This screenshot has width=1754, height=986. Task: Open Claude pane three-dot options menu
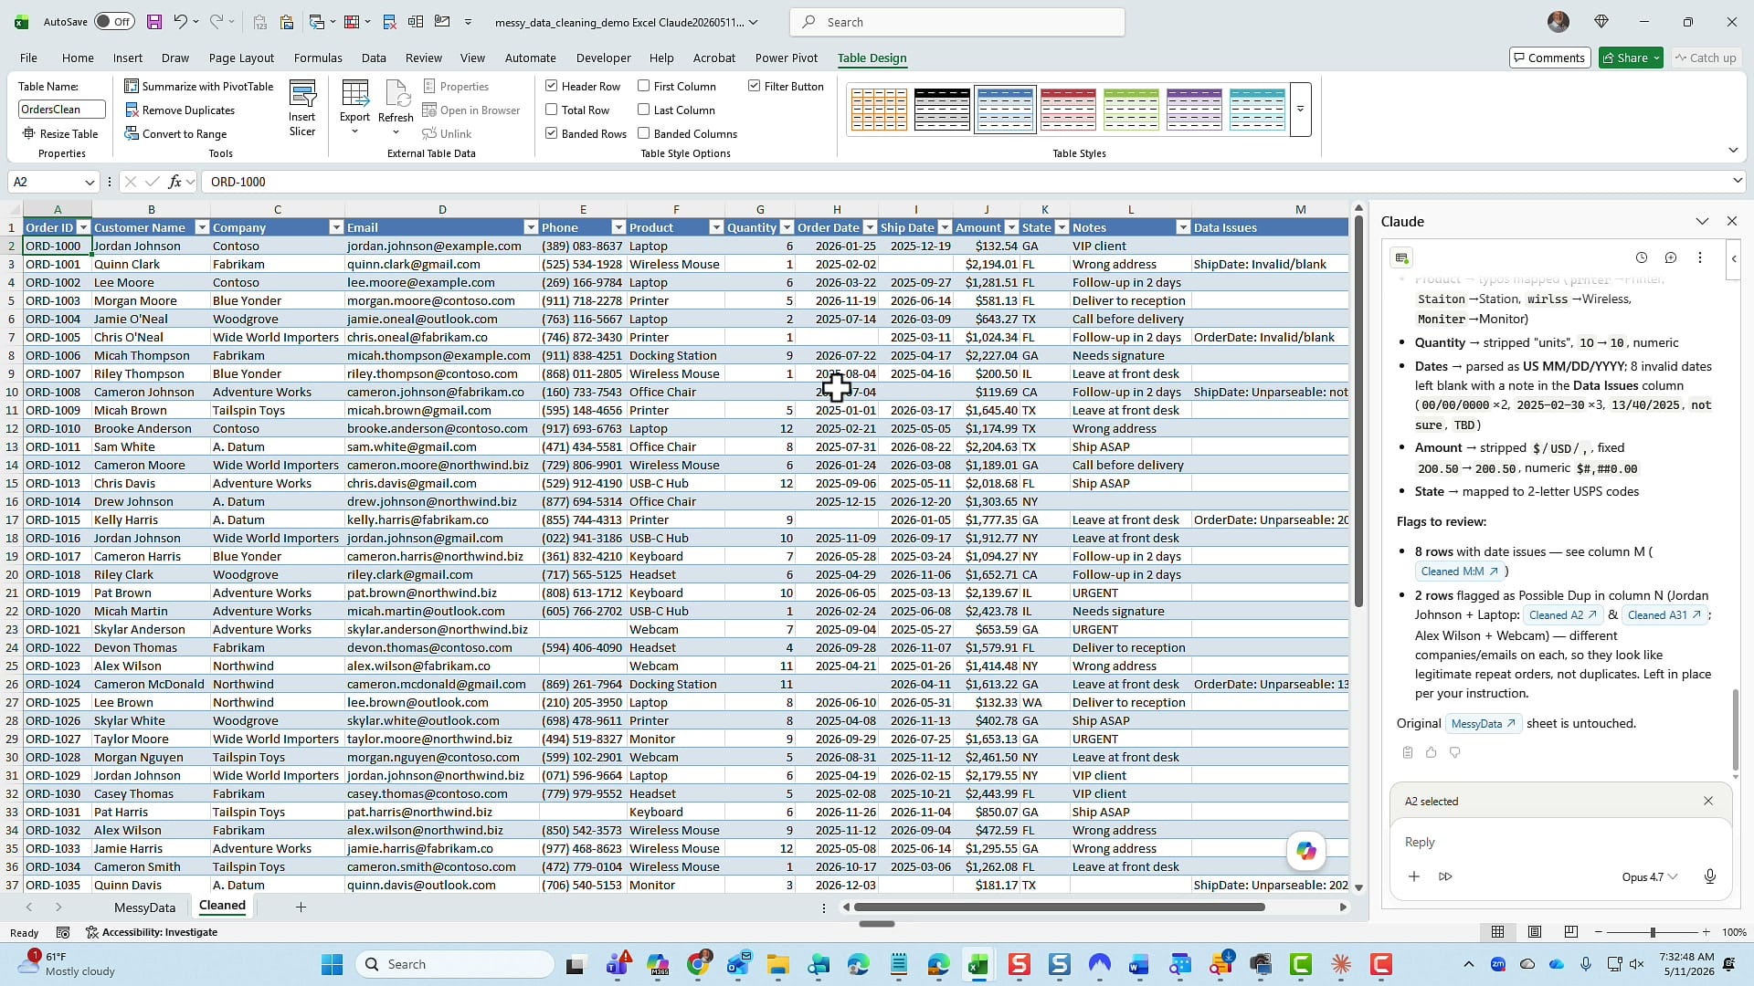click(x=1699, y=257)
